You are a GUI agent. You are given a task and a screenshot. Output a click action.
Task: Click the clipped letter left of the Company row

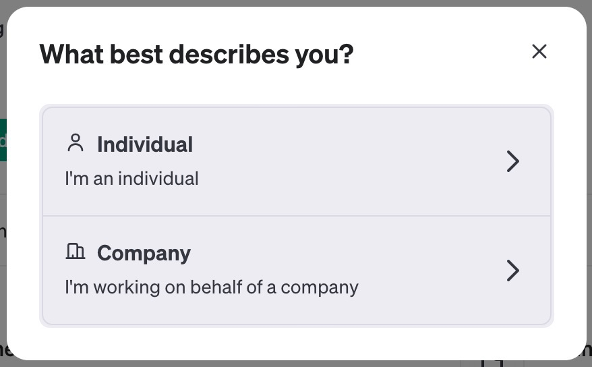click(x=3, y=231)
